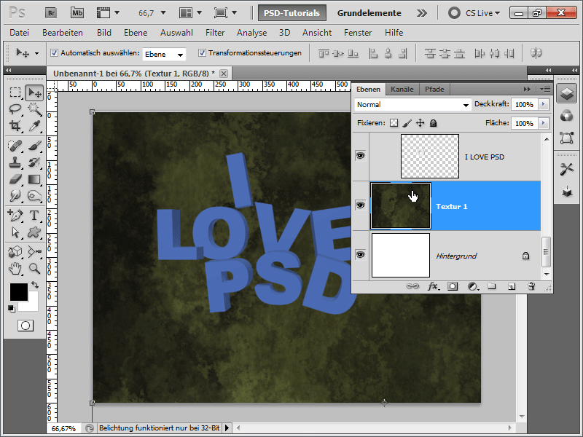Select the Custom Shape tool
Viewport: 583px width, 437px height.
pos(34,232)
